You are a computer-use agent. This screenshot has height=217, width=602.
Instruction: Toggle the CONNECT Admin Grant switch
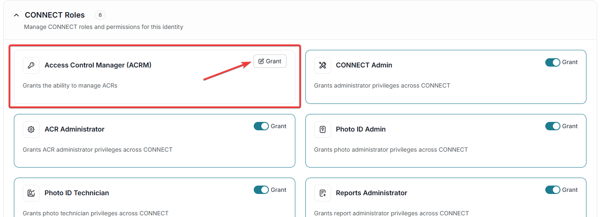552,62
